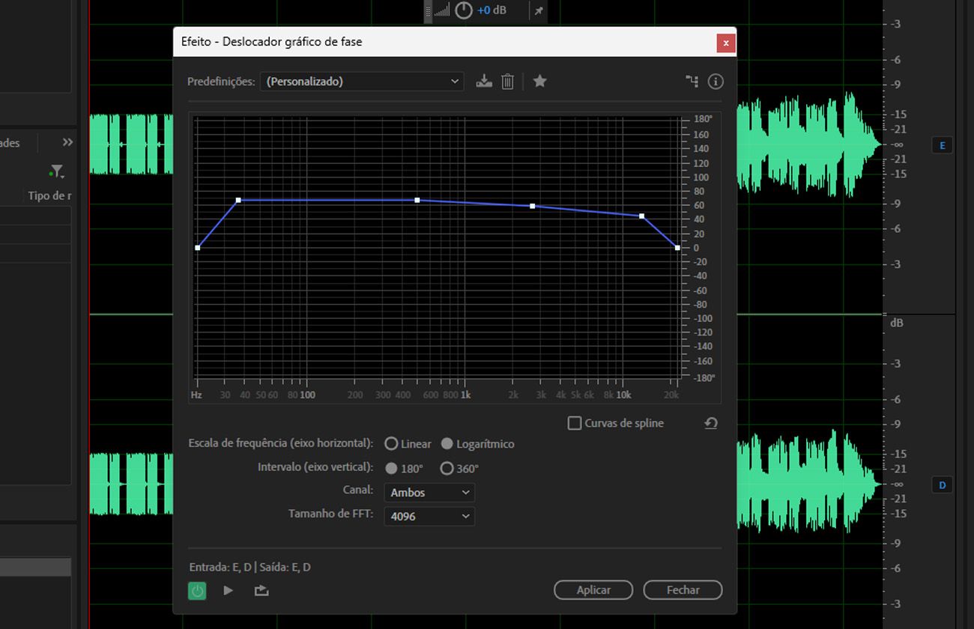The image size is (974, 629).
Task: Expand the left panel double-chevron overflow
Action: 67,142
